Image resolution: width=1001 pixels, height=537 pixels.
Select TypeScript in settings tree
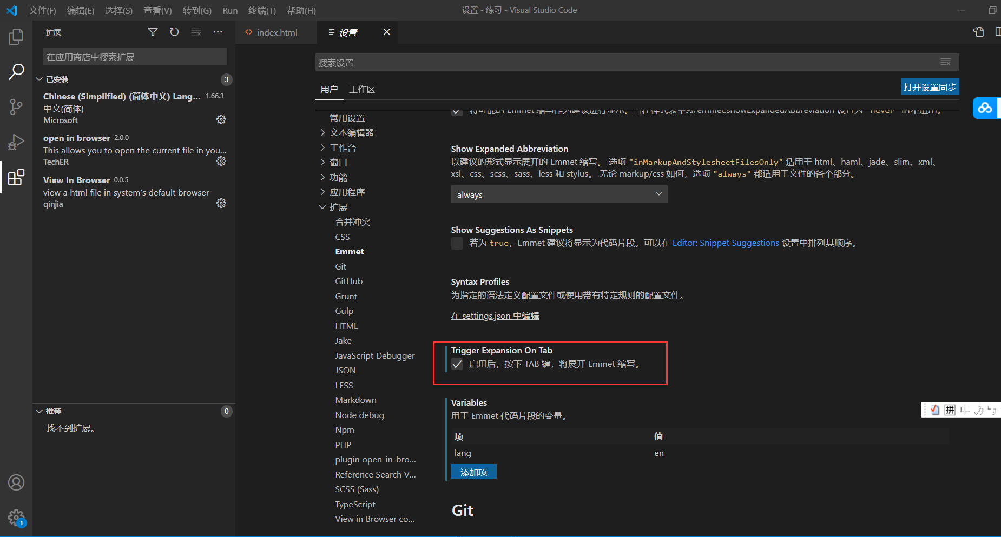pyautogui.click(x=355, y=504)
